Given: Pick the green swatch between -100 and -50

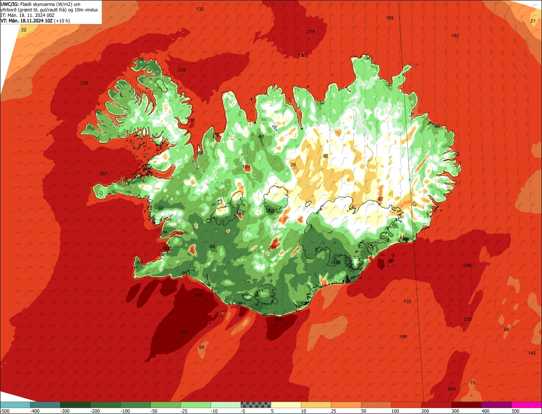Looking at the screenshot, I should (x=135, y=405).
